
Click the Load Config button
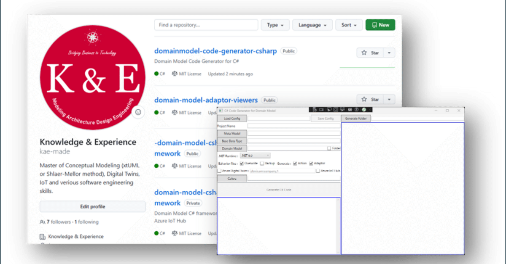pos(232,119)
